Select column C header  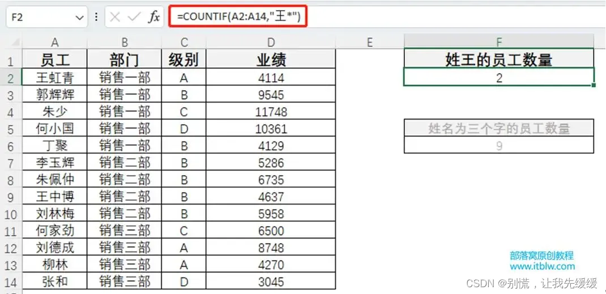point(184,42)
